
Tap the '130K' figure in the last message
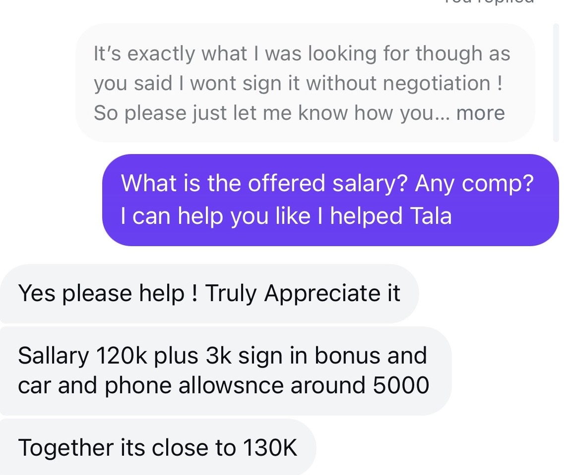(x=270, y=447)
